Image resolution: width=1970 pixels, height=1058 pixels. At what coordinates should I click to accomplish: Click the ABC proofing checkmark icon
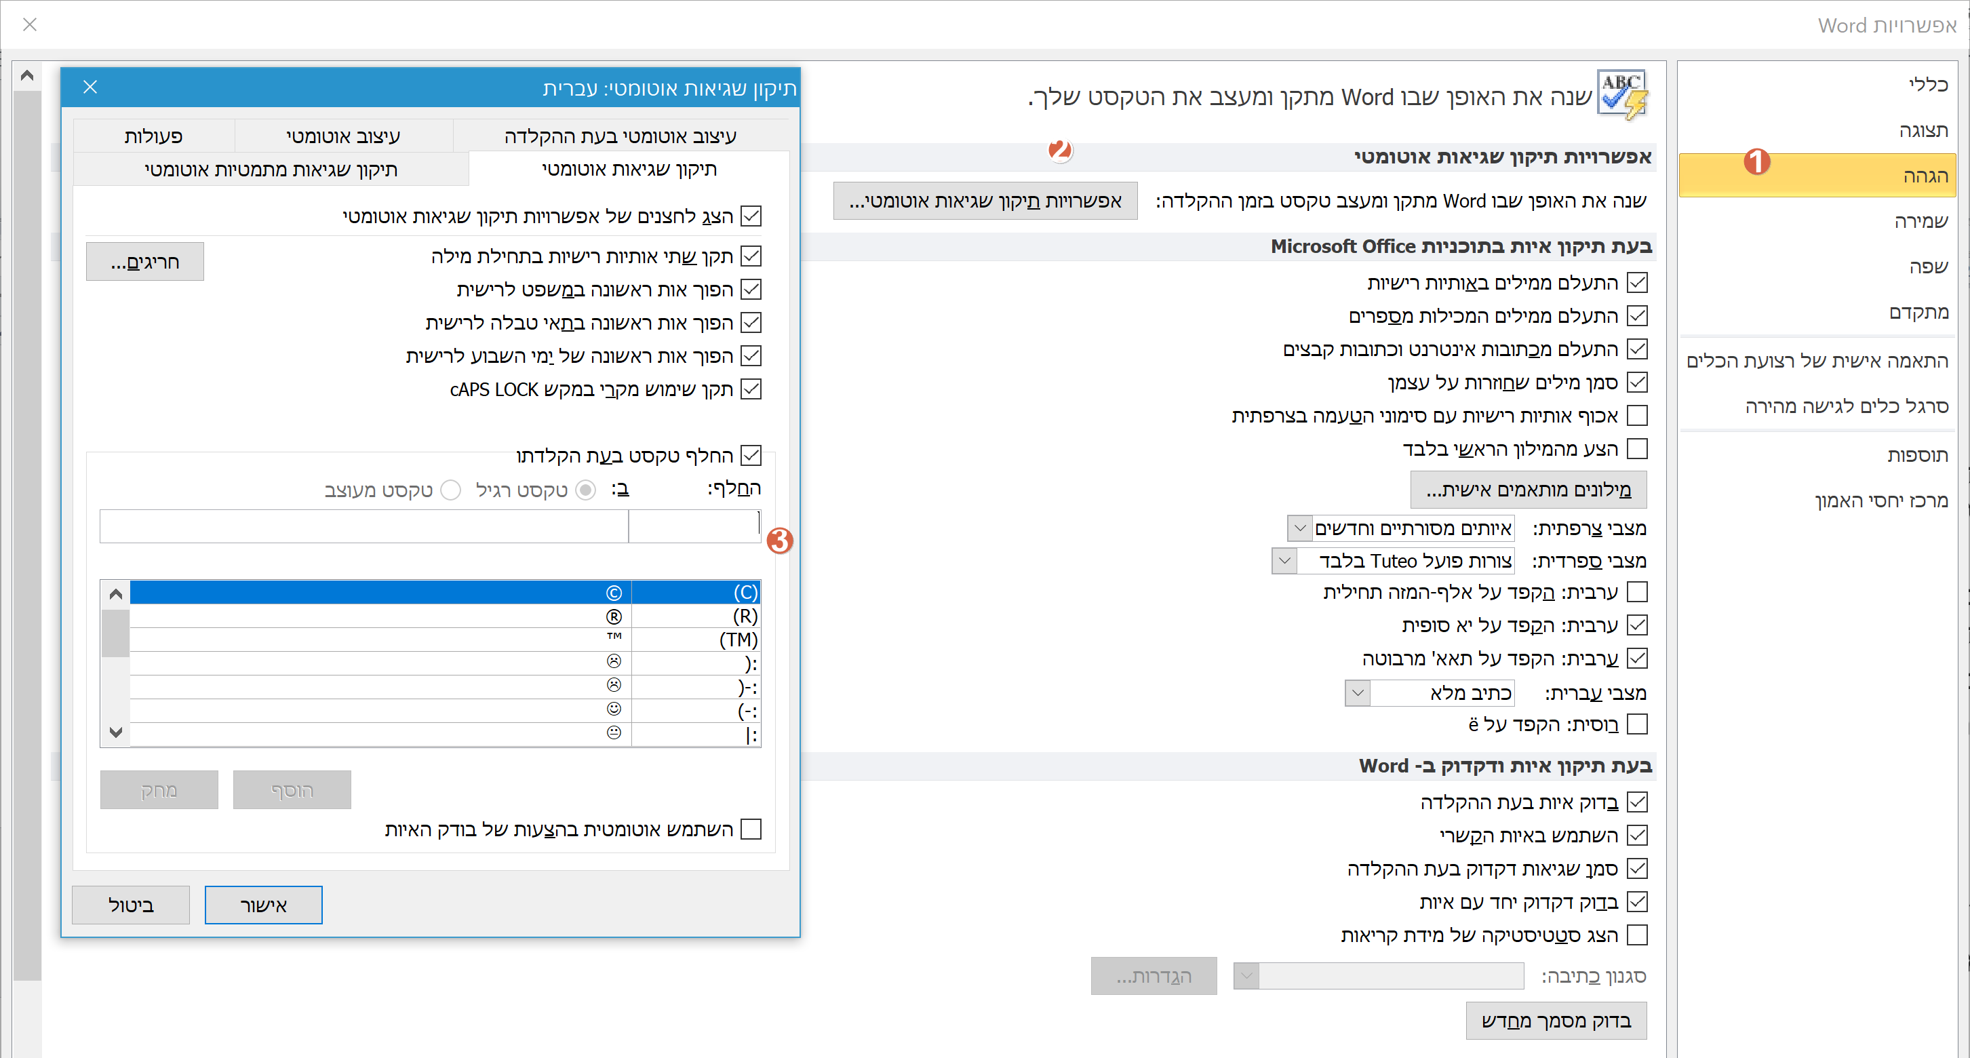1623,95
